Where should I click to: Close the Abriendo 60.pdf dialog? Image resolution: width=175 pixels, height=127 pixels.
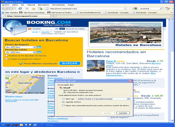point(130,81)
